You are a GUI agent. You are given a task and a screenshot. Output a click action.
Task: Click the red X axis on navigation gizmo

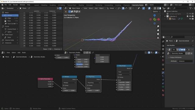[158, 19]
